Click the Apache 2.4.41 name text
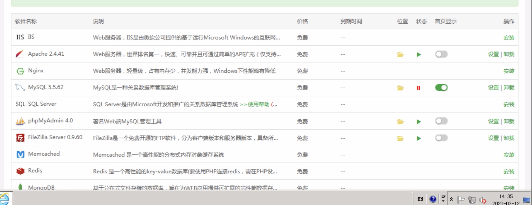 coord(46,54)
